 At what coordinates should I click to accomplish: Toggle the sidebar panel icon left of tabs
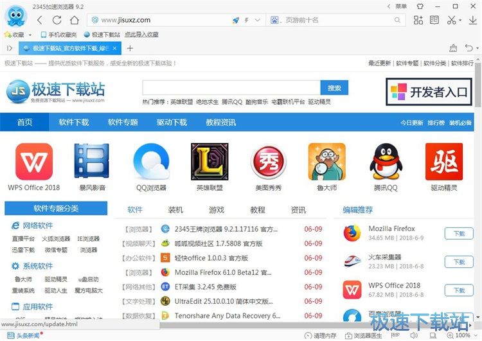(10, 48)
